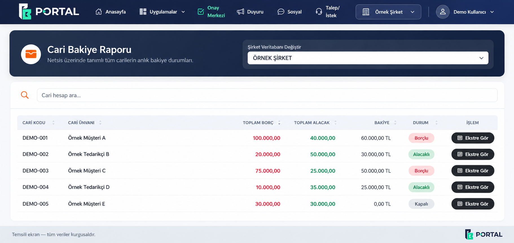This screenshot has height=243, width=514.
Task: Sort by Toplam Borç using its sort arrows
Action: click(x=279, y=122)
